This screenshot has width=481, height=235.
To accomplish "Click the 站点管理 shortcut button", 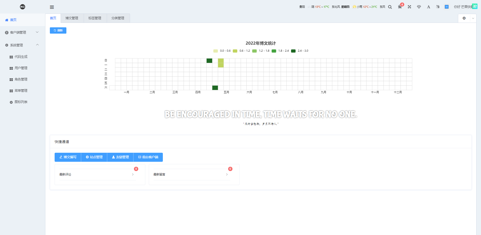I will click(x=94, y=157).
